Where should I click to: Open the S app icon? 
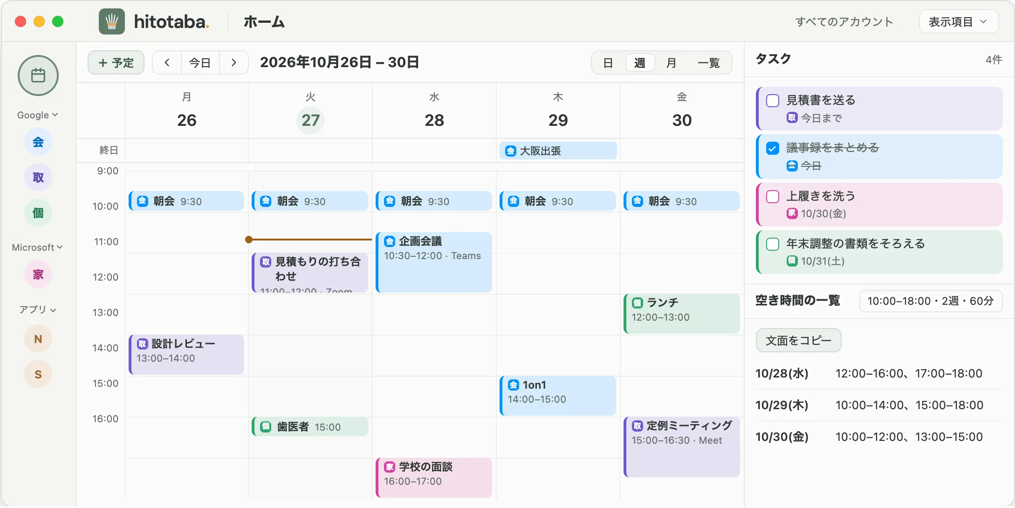click(x=38, y=374)
